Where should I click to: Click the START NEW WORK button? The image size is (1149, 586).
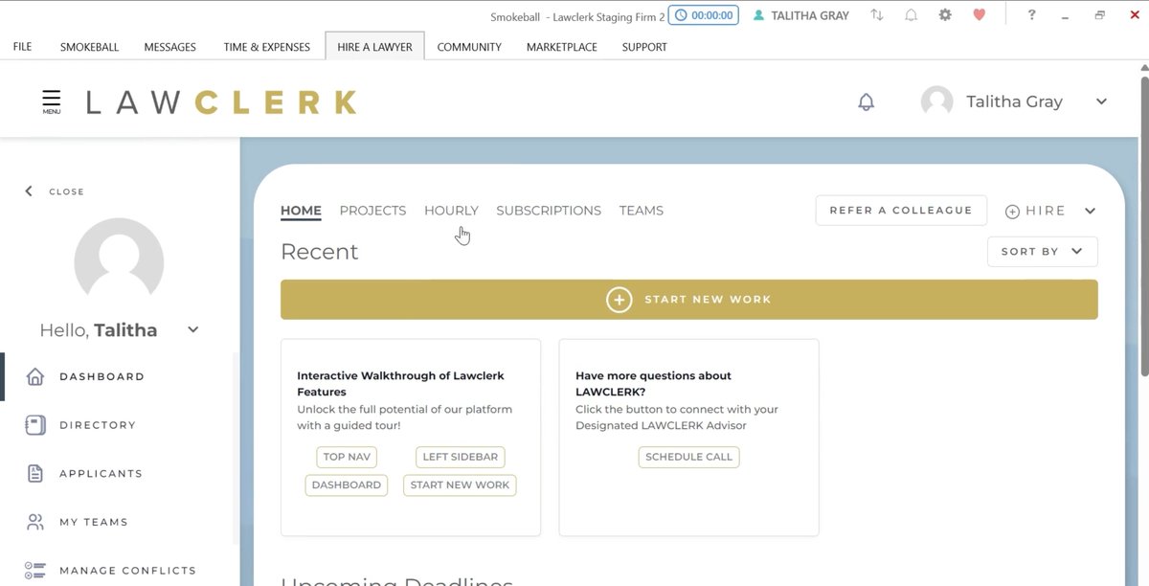click(688, 299)
